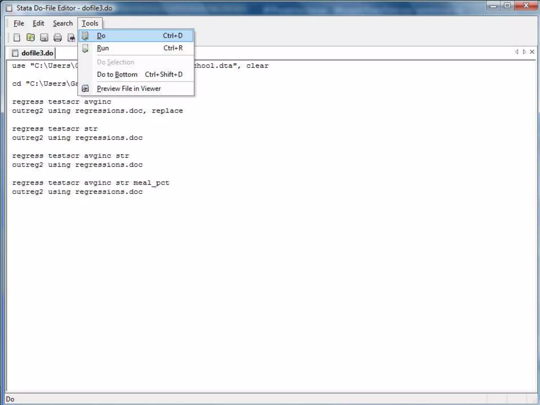The height and width of the screenshot is (405, 540).
Task: Choose Do to Bottom menu entry
Action: pyautogui.click(x=117, y=75)
